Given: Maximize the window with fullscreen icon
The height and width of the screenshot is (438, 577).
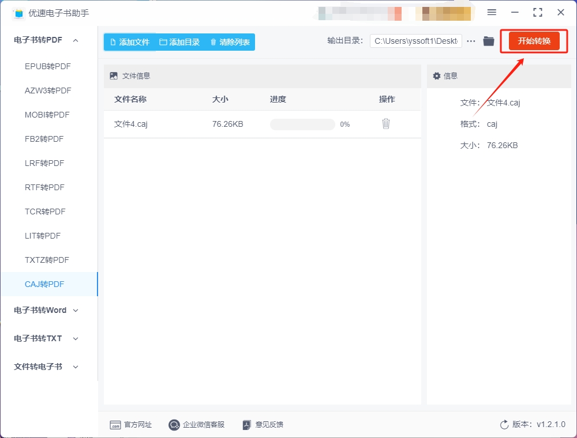Looking at the screenshot, I should (x=538, y=13).
